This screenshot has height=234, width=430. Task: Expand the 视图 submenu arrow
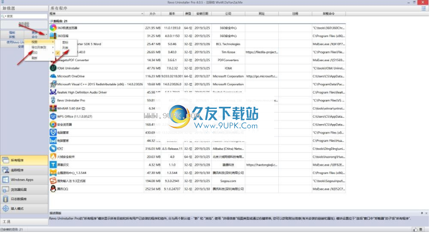click(53, 42)
